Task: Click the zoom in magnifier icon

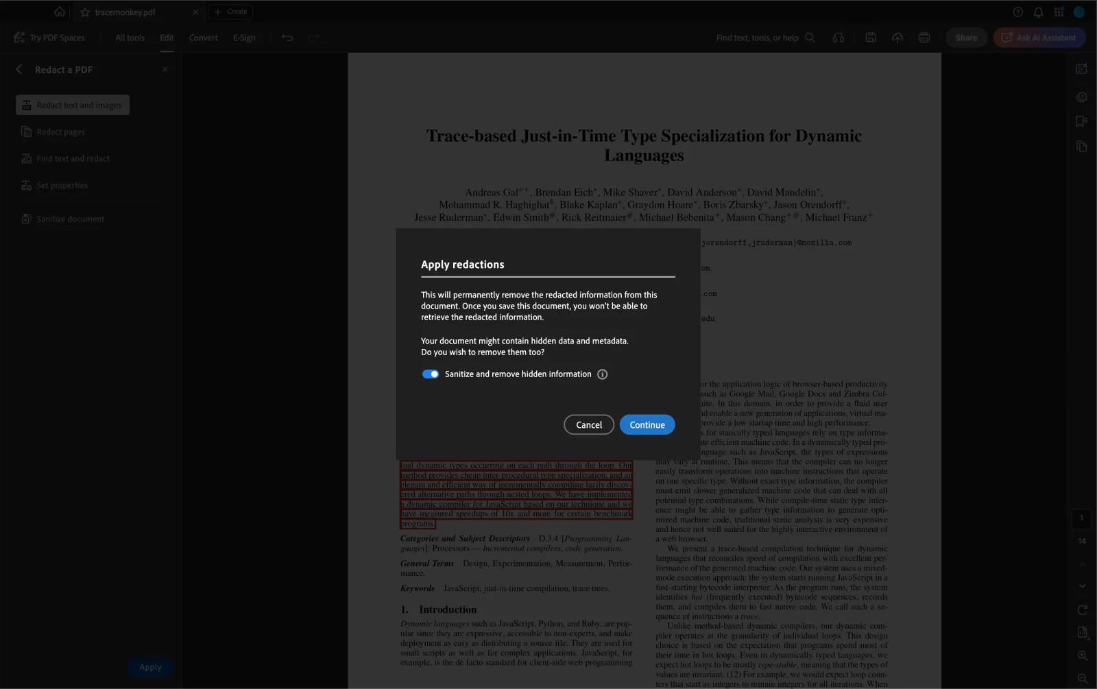Action: [x=1082, y=655]
